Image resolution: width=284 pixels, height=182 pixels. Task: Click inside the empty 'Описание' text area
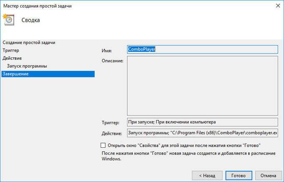pos(202,85)
